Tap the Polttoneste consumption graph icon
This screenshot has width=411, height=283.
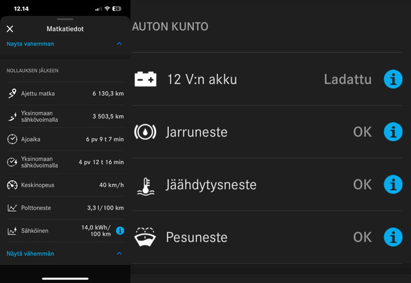[x=12, y=208]
